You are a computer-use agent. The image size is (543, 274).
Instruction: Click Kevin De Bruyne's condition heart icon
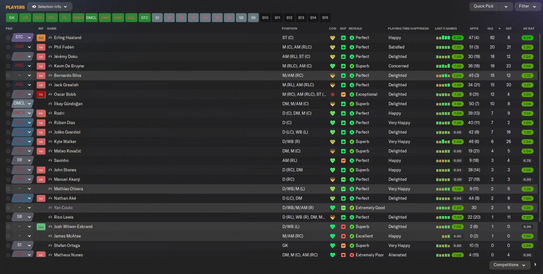click(x=333, y=66)
